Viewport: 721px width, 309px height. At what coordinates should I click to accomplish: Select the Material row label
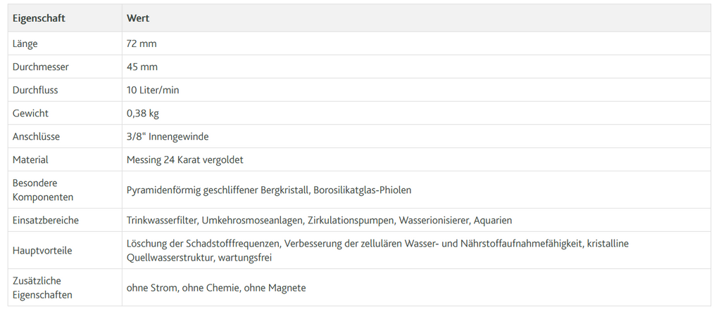tap(30, 160)
